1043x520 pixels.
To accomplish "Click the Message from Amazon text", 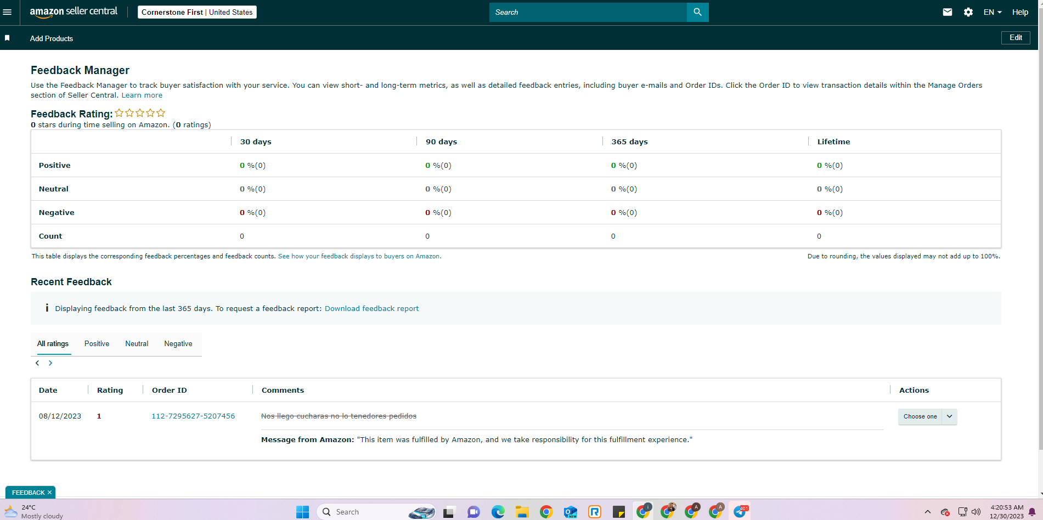I will pos(477,440).
